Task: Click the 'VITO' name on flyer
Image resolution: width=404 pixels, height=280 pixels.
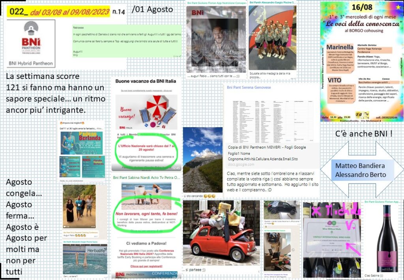Action: pyautogui.click(x=335, y=80)
